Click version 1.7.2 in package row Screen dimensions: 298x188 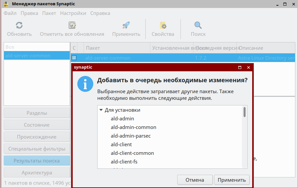[x=201, y=58]
